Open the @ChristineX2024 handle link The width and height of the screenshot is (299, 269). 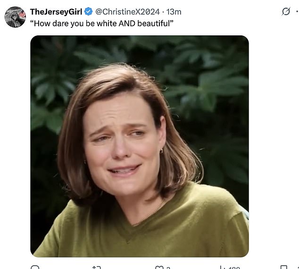pos(128,12)
